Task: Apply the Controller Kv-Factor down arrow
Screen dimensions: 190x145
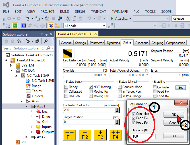Action: click(117, 110)
